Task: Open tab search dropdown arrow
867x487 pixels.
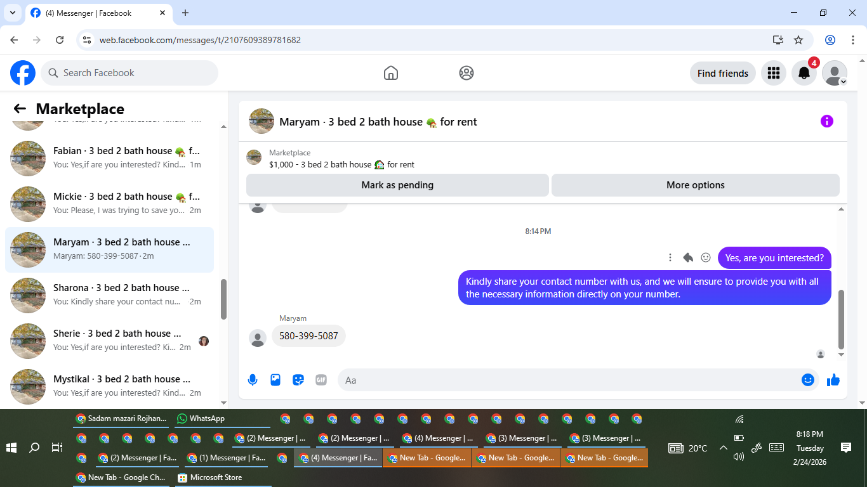Action: (13, 13)
